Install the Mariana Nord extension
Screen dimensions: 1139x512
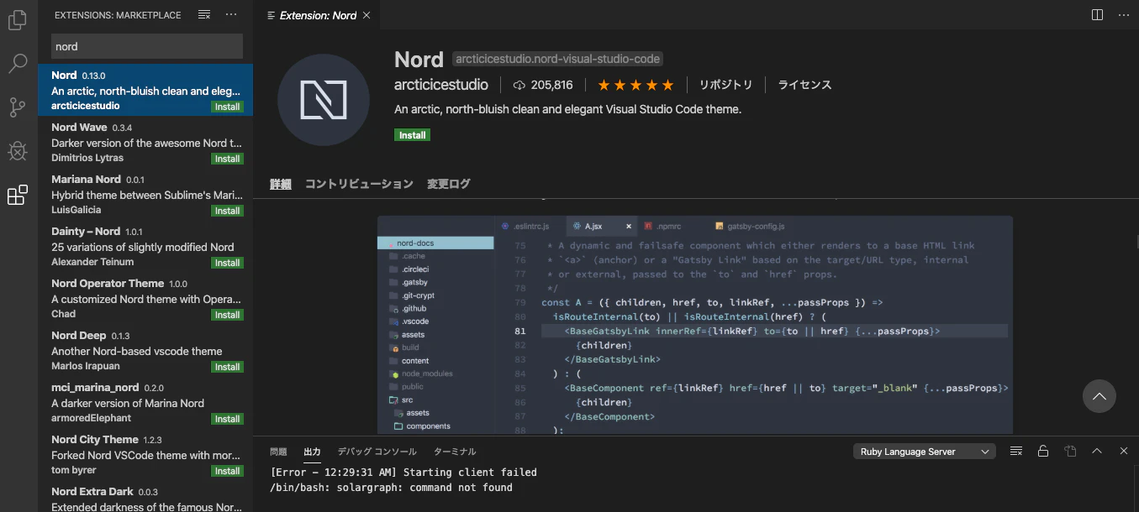(227, 211)
